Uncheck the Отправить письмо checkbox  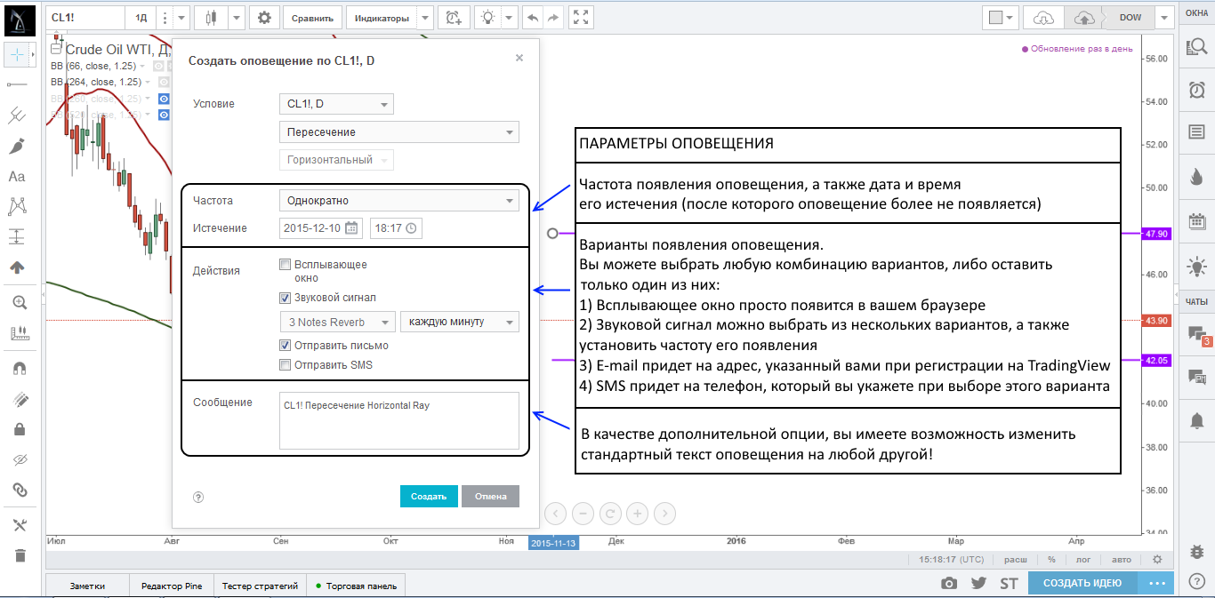click(x=285, y=346)
